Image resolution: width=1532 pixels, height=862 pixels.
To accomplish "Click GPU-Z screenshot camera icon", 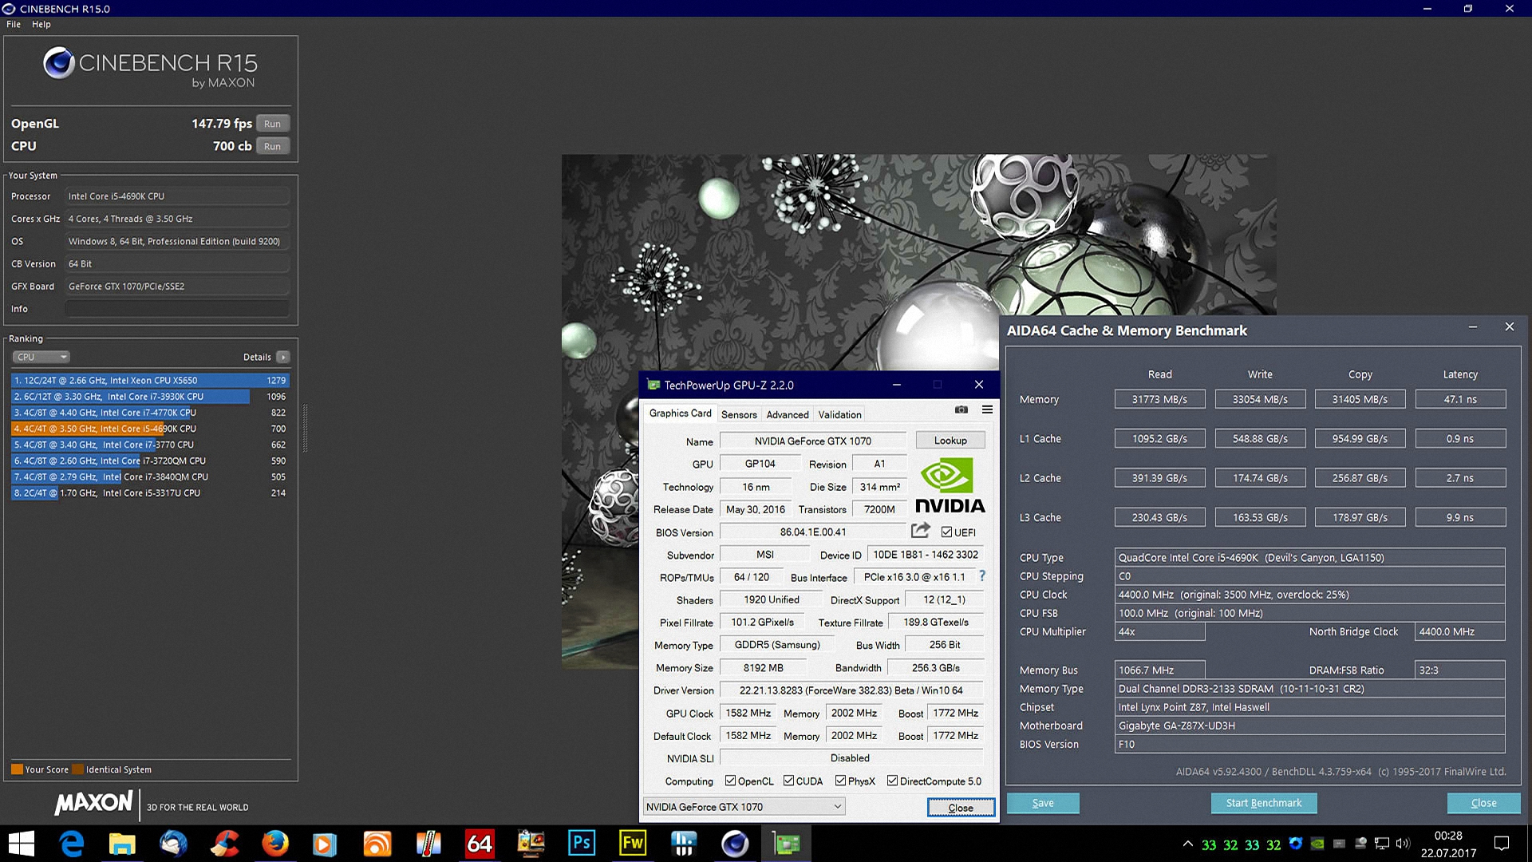I will pos(961,410).
